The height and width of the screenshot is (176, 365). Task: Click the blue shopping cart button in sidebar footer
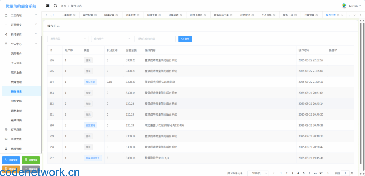coord(11,160)
